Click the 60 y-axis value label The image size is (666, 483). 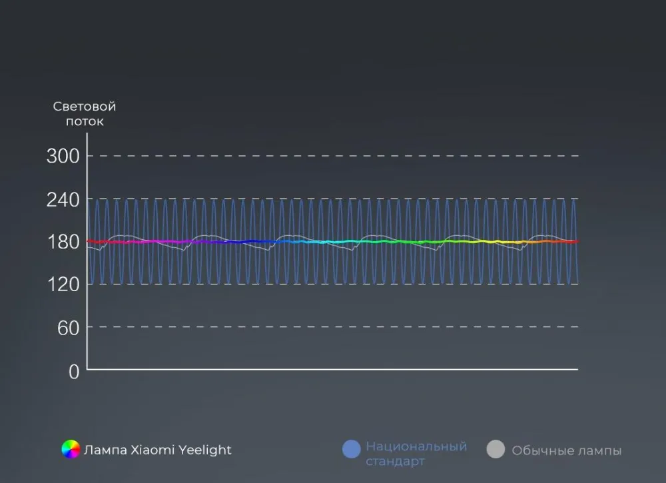(x=69, y=328)
